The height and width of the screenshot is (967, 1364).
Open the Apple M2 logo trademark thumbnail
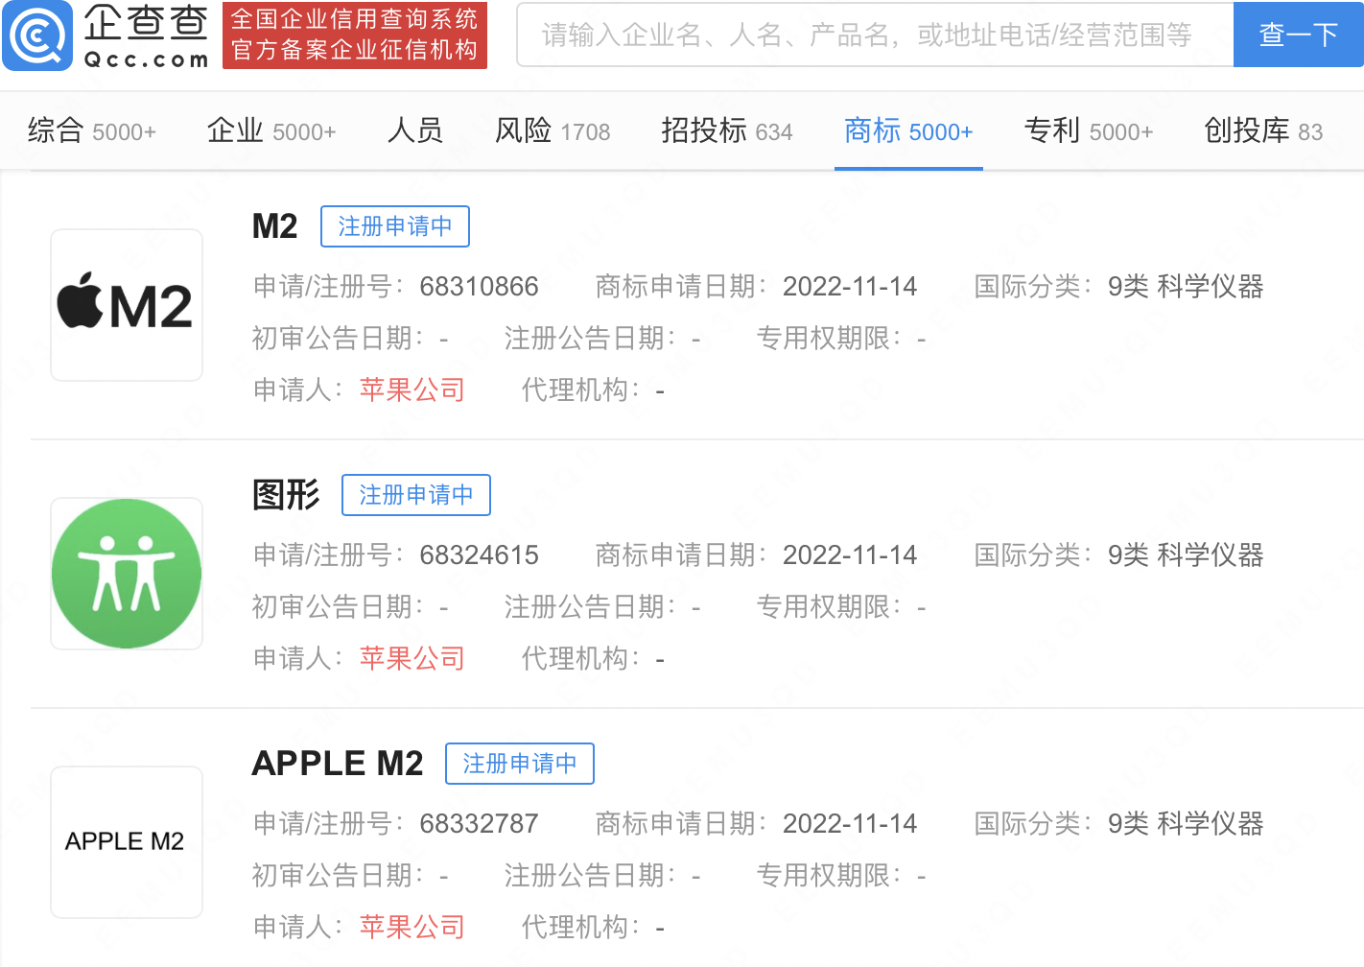pos(127,305)
